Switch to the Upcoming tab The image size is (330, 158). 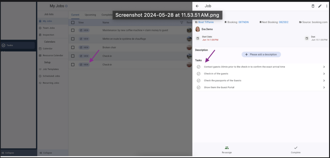[90, 15]
